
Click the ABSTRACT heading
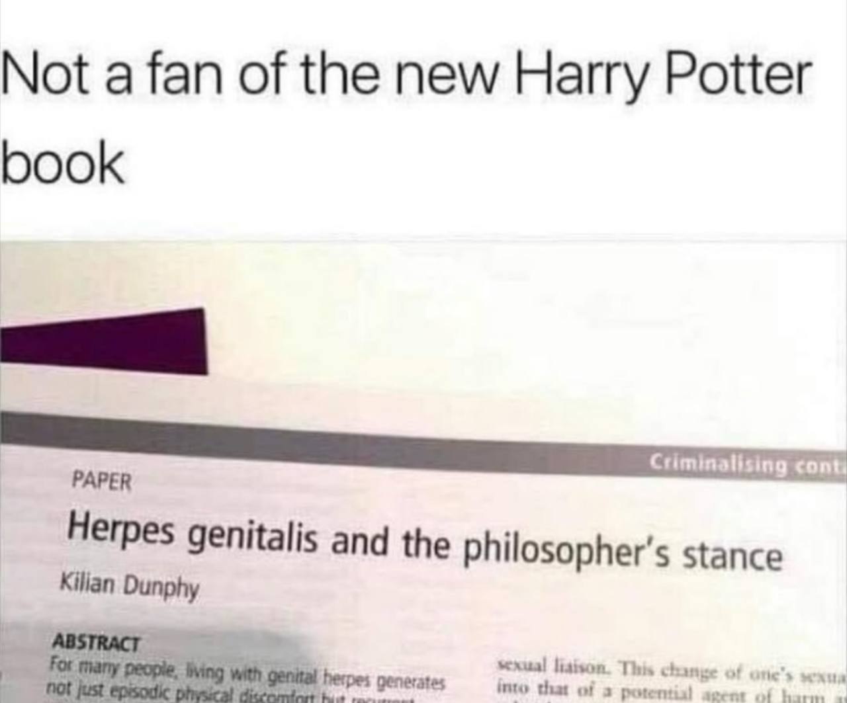[x=96, y=641]
